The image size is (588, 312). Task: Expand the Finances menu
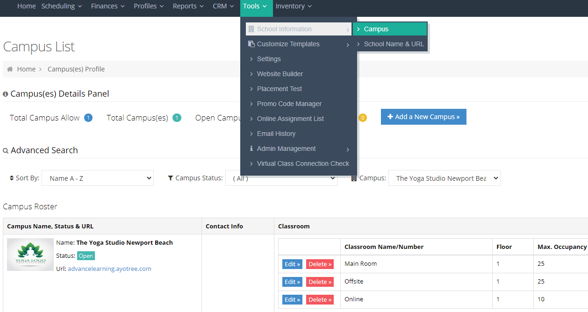[x=108, y=6]
